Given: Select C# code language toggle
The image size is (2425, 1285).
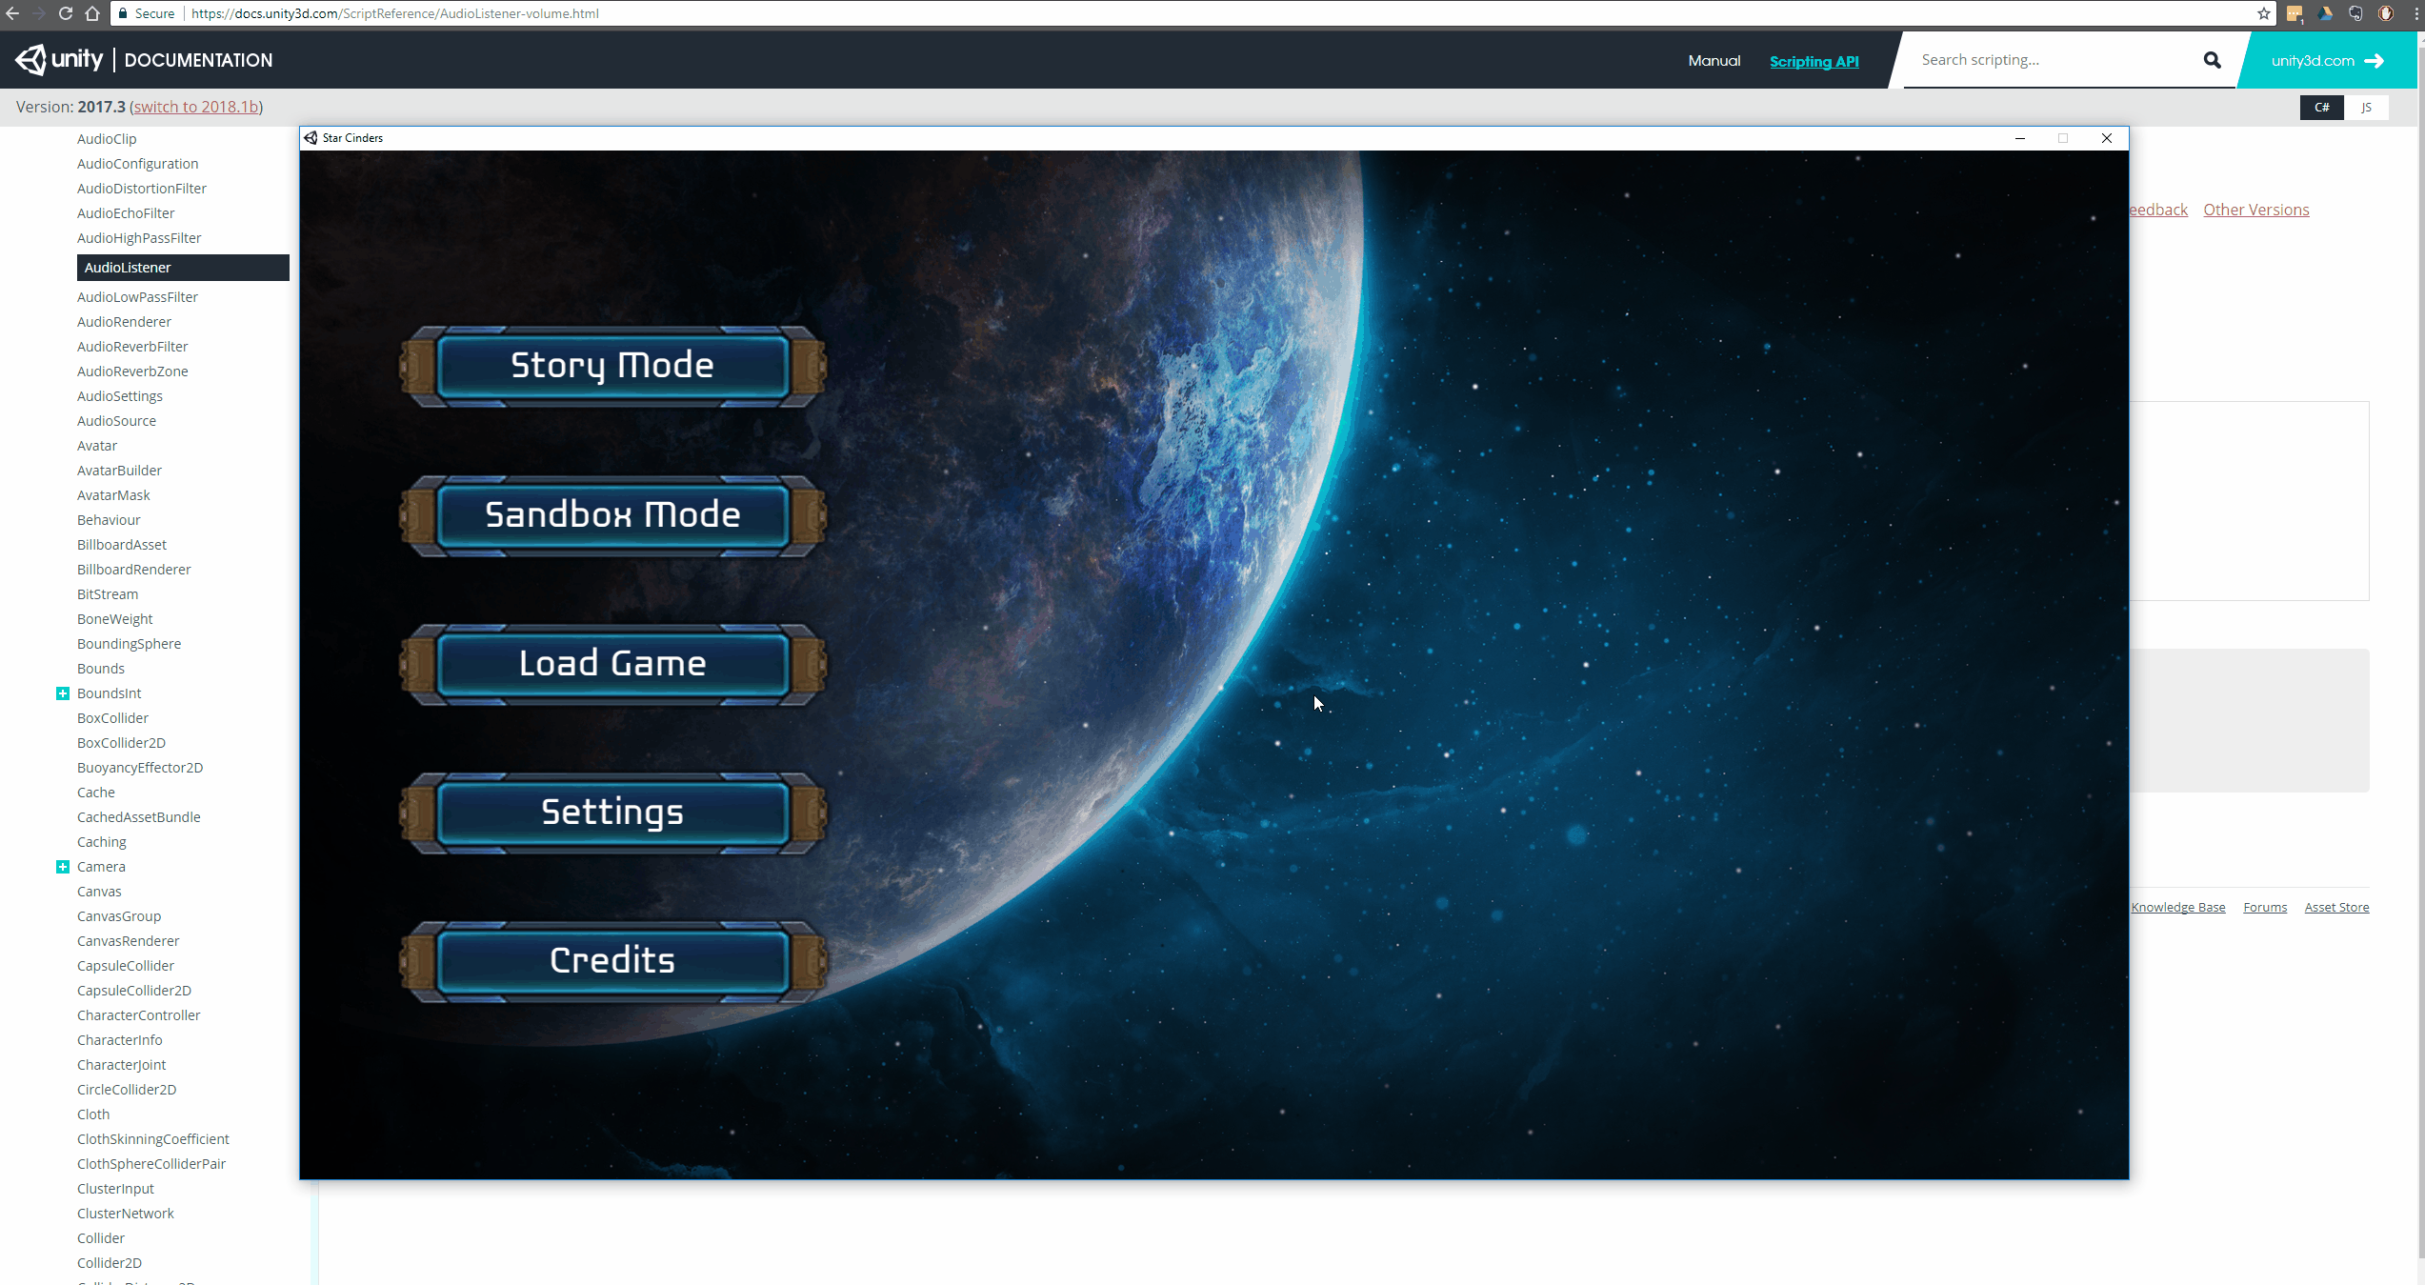Looking at the screenshot, I should coord(2322,107).
